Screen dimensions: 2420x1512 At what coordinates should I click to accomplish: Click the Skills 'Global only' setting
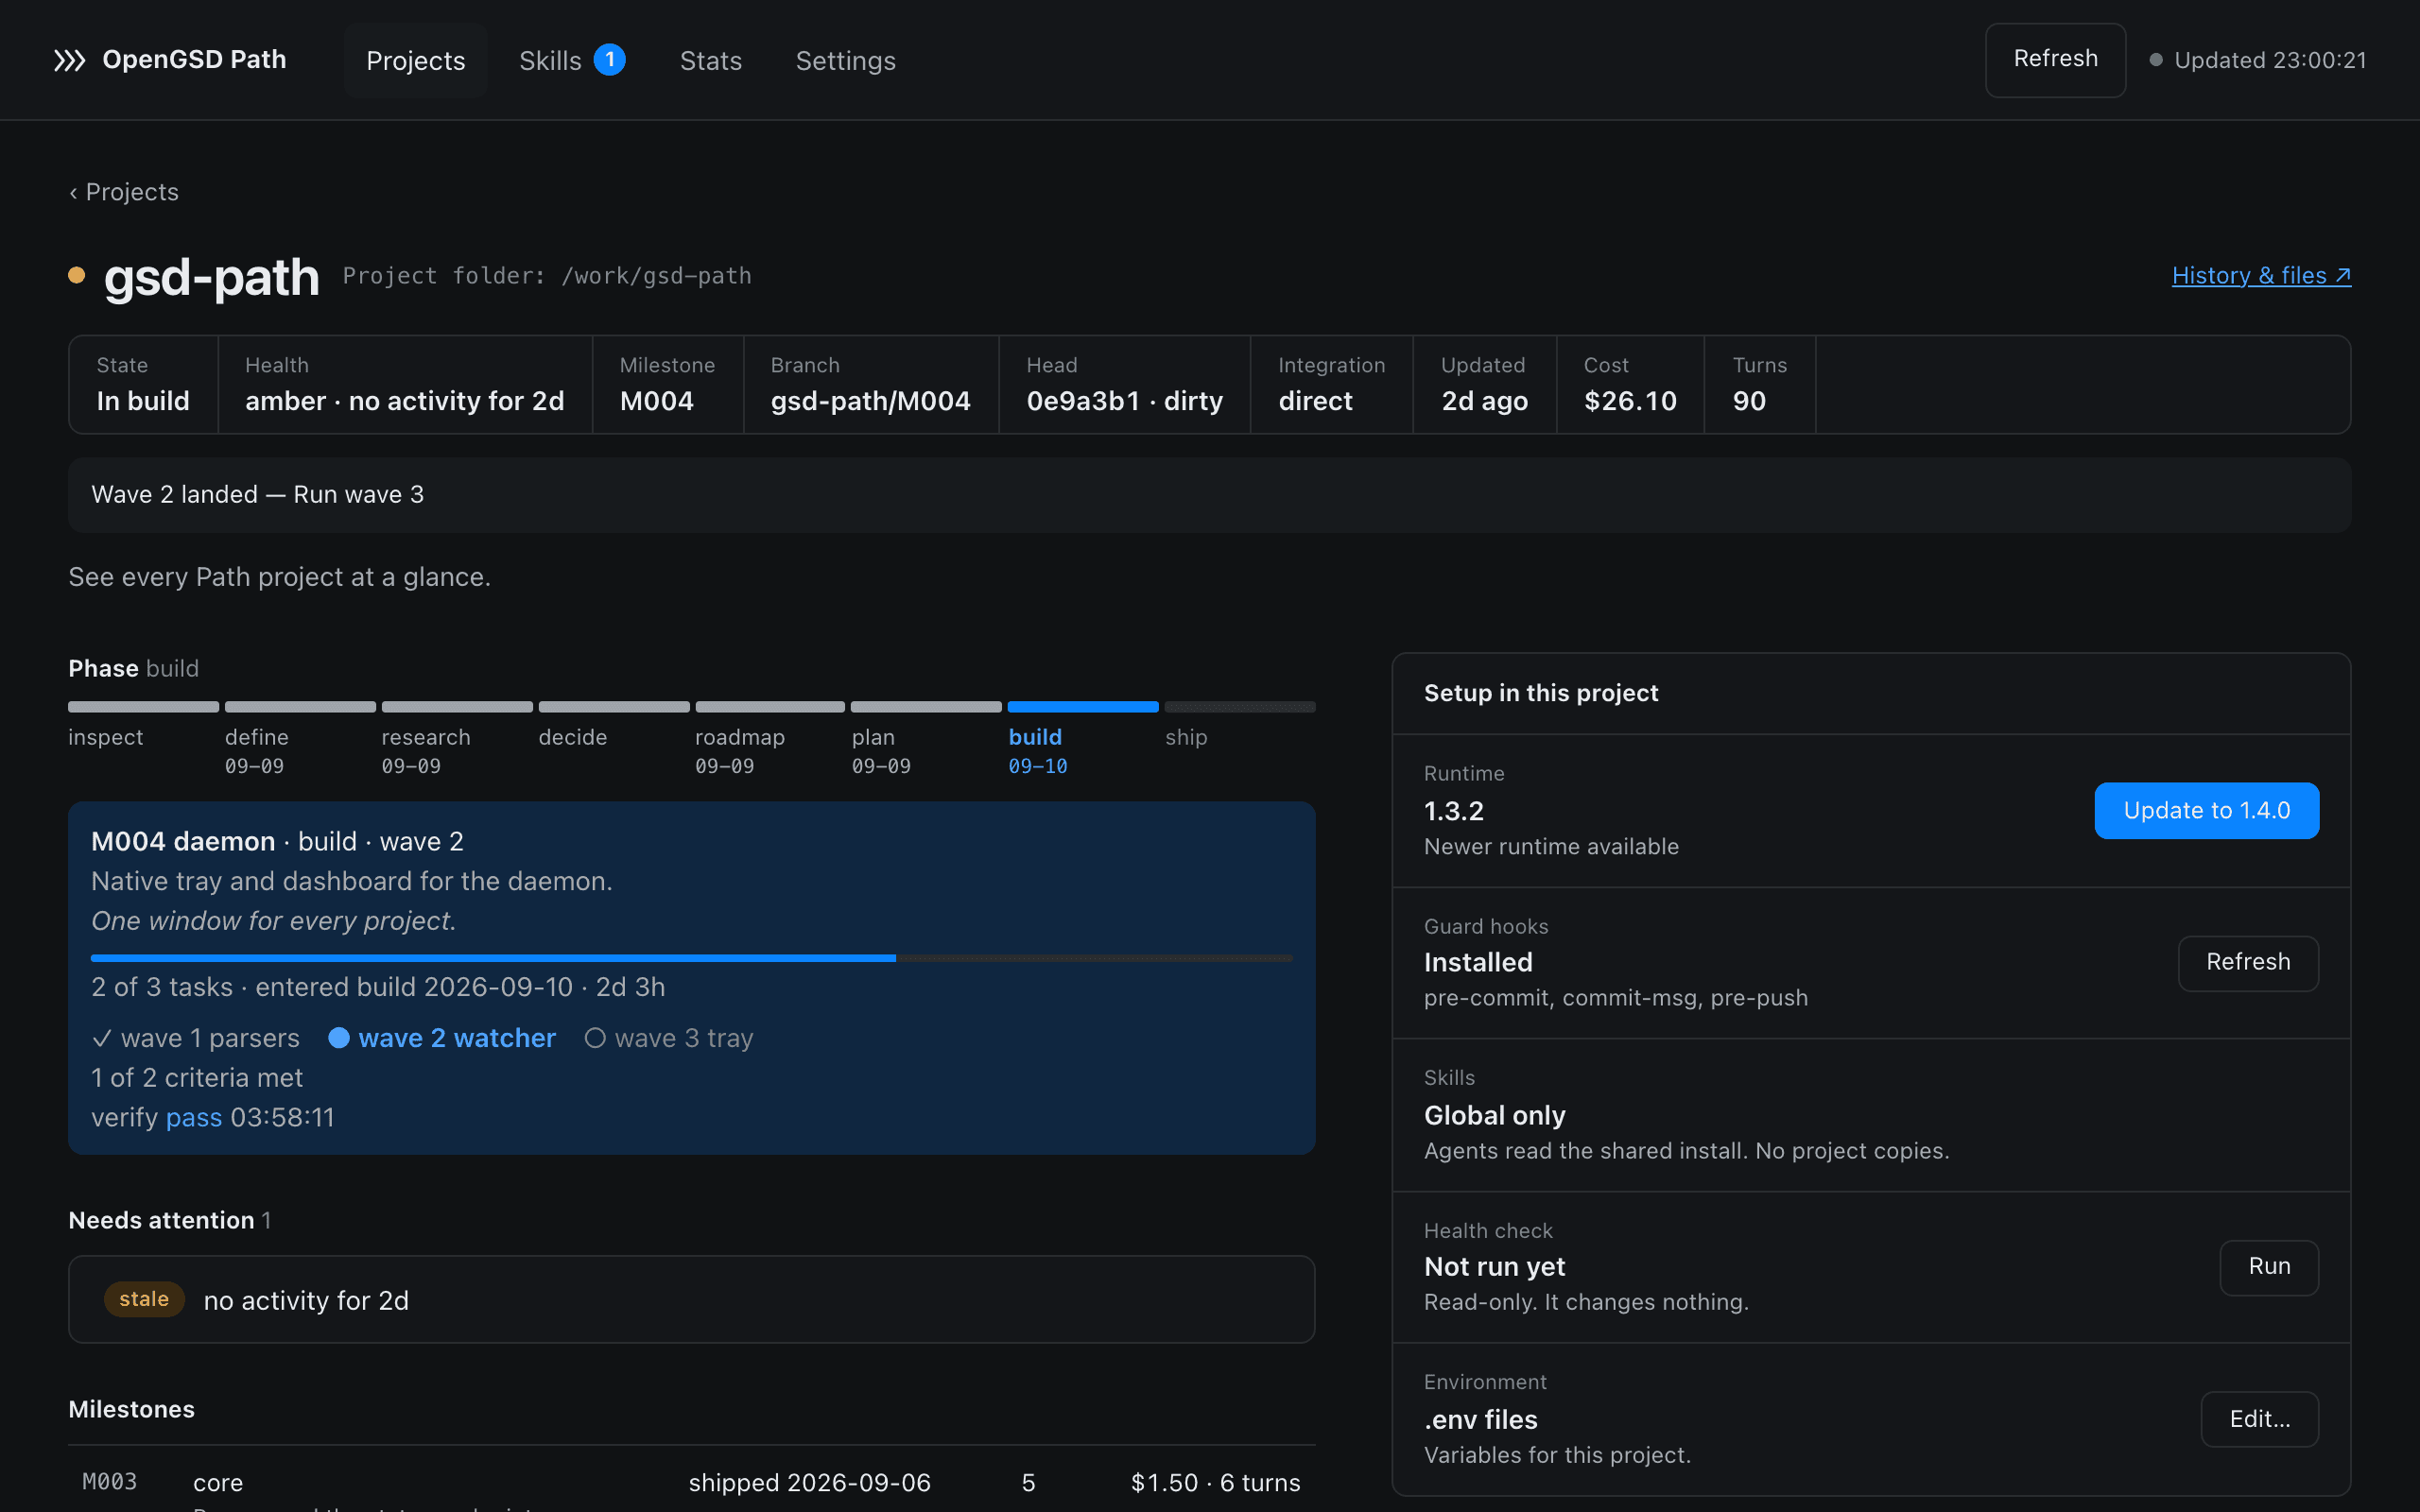(x=1495, y=1115)
